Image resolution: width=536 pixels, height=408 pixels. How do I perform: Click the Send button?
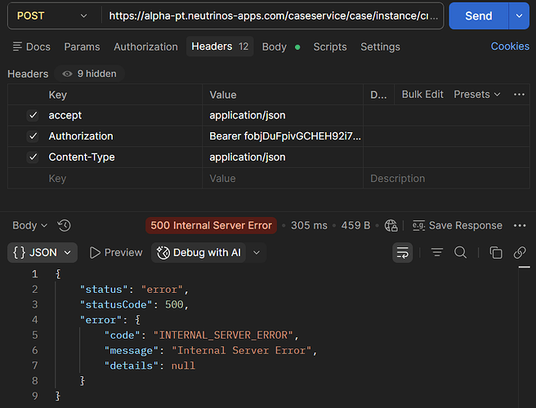coord(479,16)
